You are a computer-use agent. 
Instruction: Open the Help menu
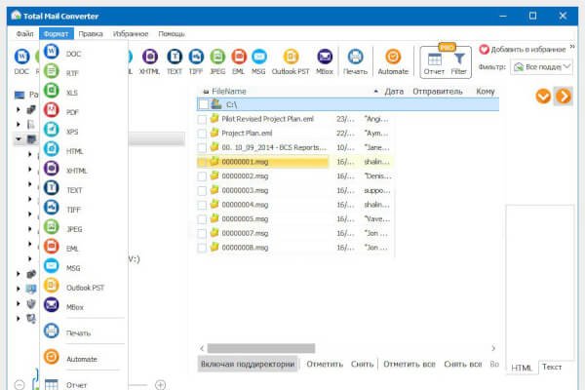[x=172, y=33]
